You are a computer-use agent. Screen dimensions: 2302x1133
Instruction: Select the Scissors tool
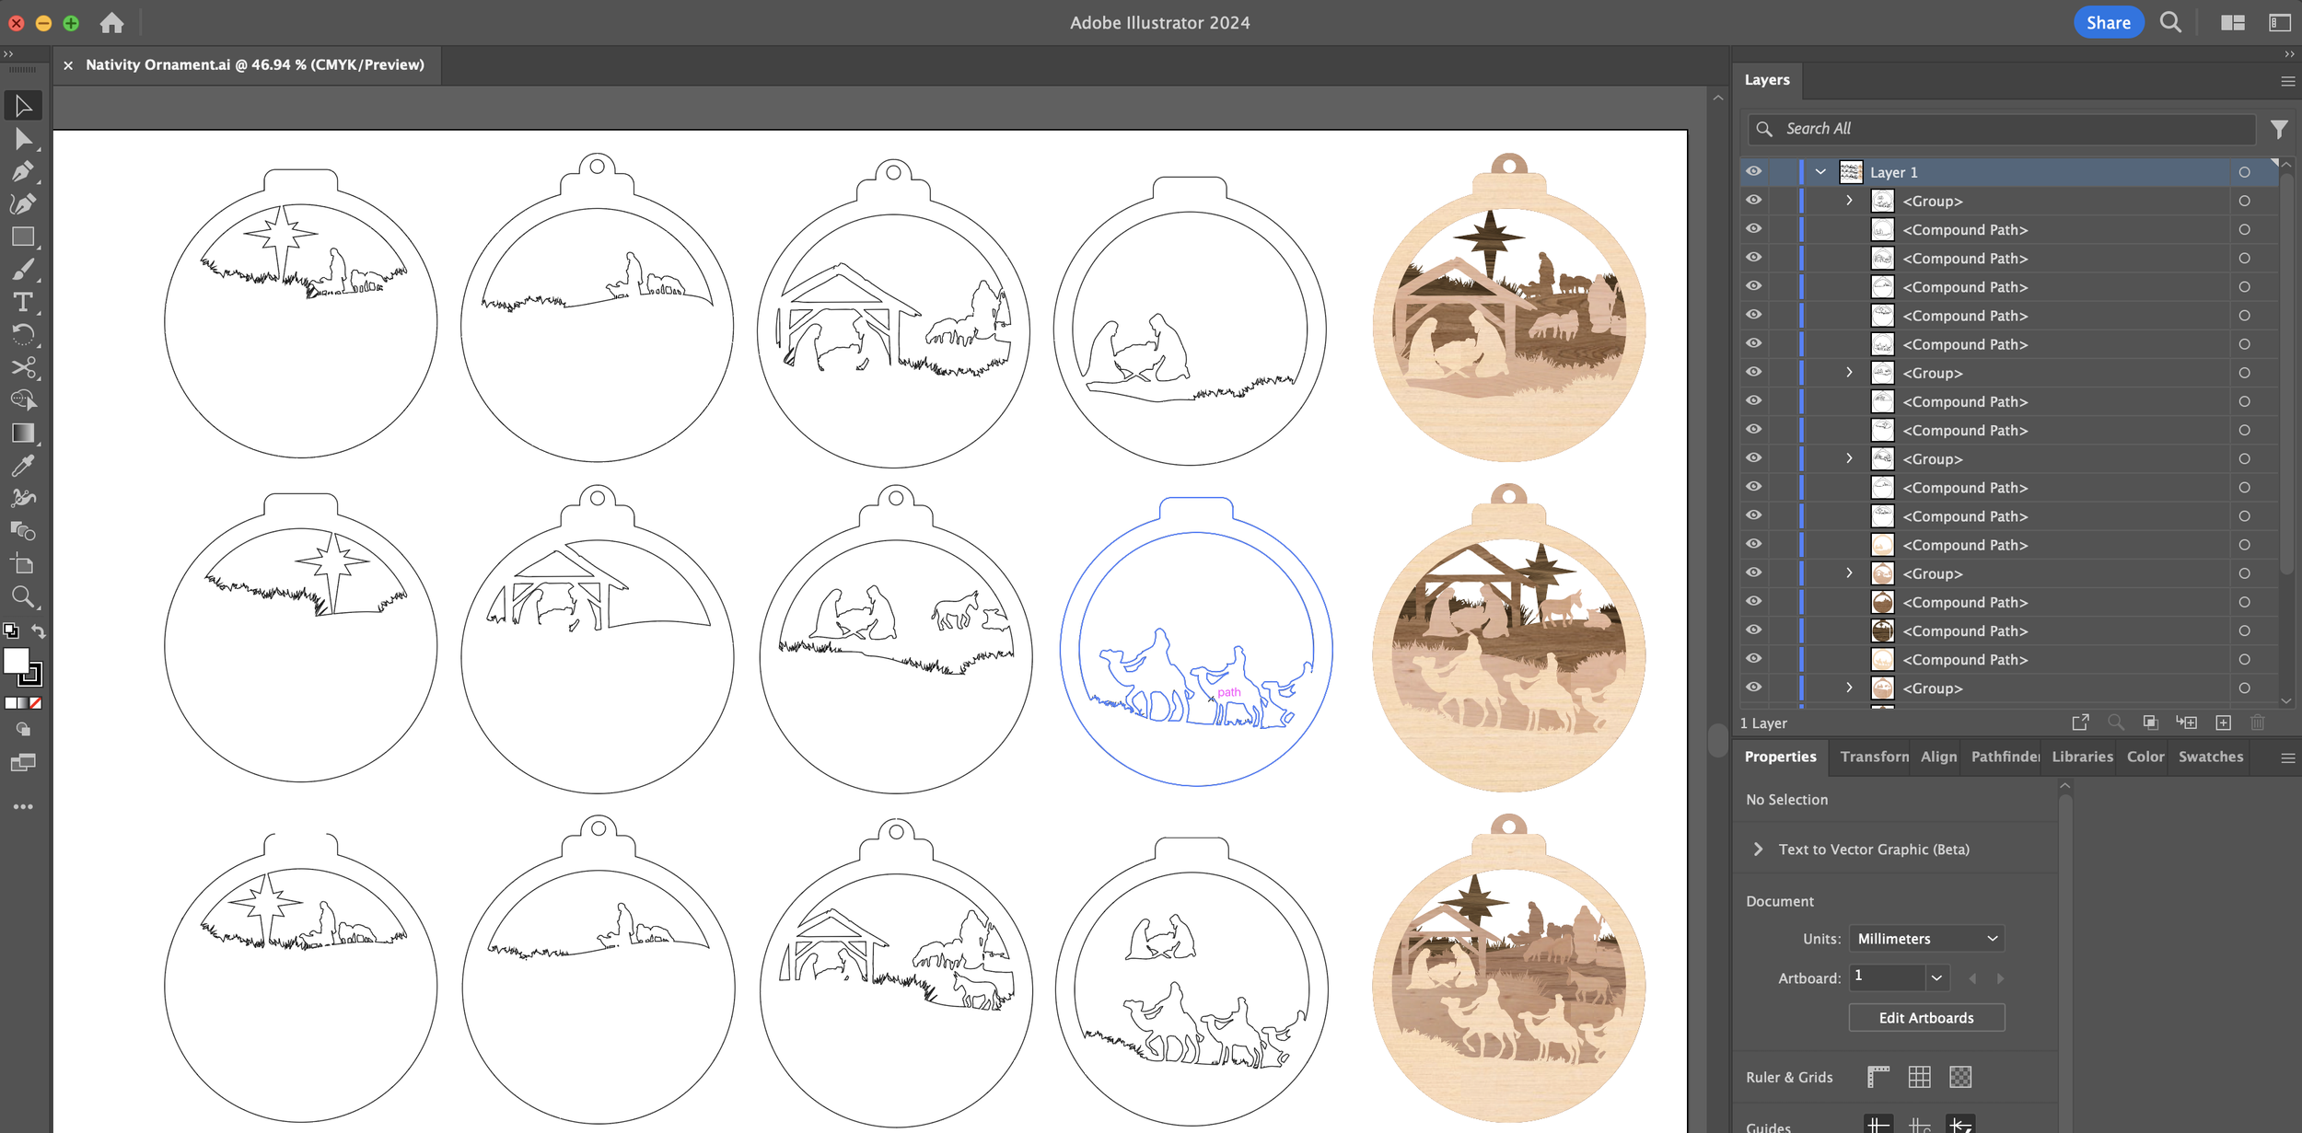23,367
